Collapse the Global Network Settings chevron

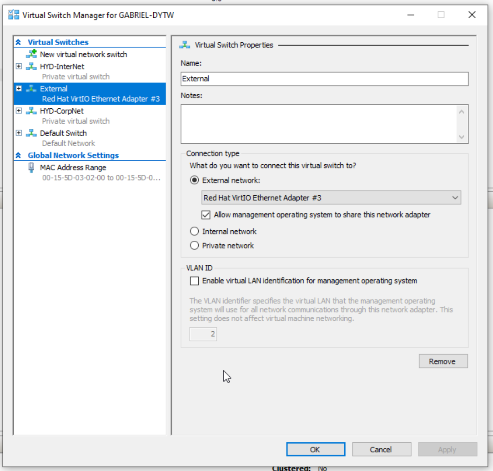(18, 155)
